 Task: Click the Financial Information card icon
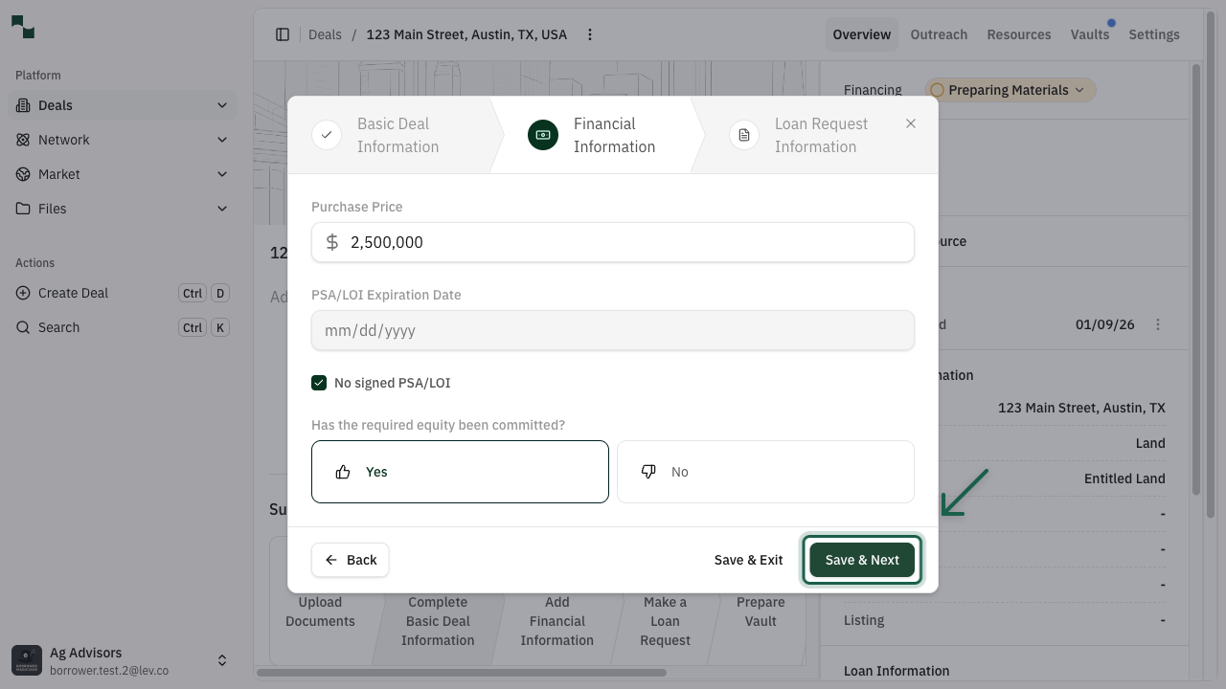click(543, 135)
